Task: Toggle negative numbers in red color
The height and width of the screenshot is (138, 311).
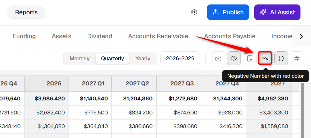Action: pos(265,58)
